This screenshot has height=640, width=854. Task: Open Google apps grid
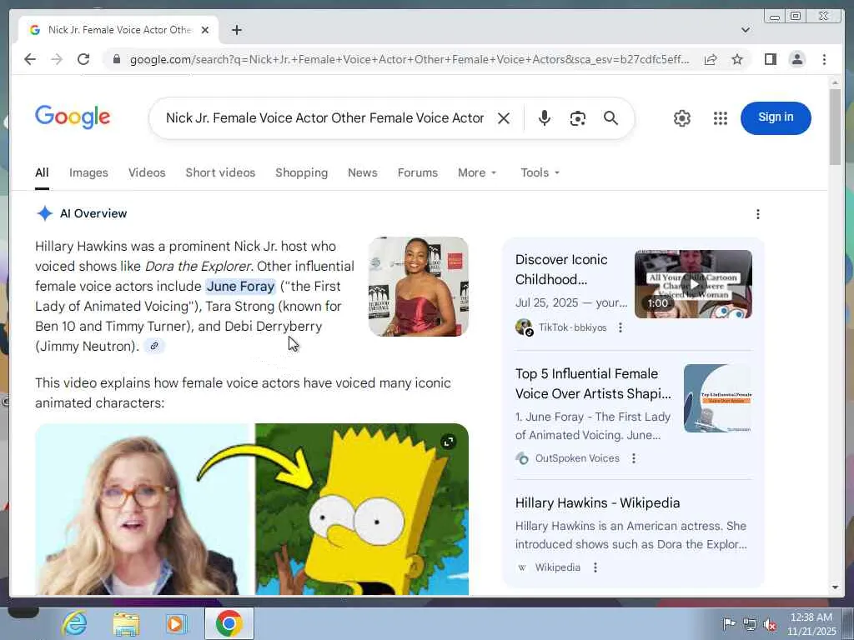tap(720, 118)
